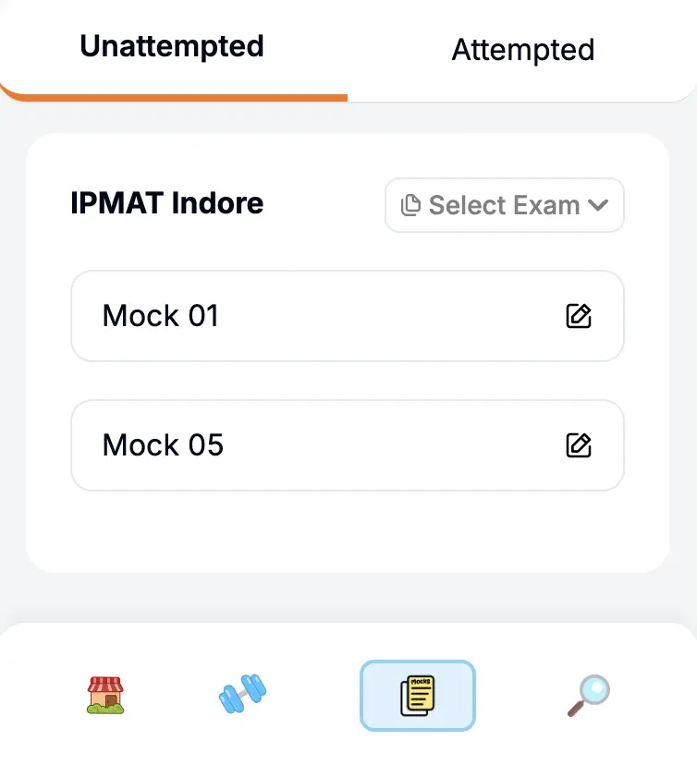The width and height of the screenshot is (697, 765).
Task: Tap the dumbbell practice icon
Action: [x=242, y=694]
